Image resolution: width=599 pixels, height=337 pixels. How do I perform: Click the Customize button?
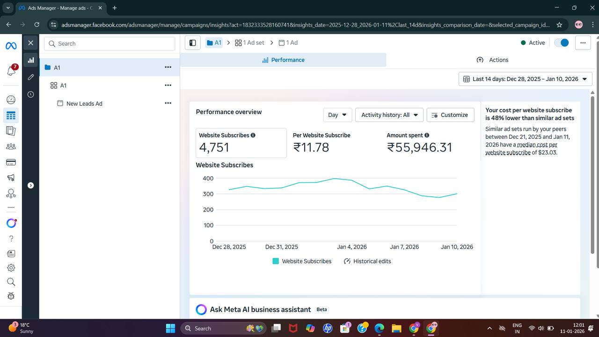pos(450,115)
